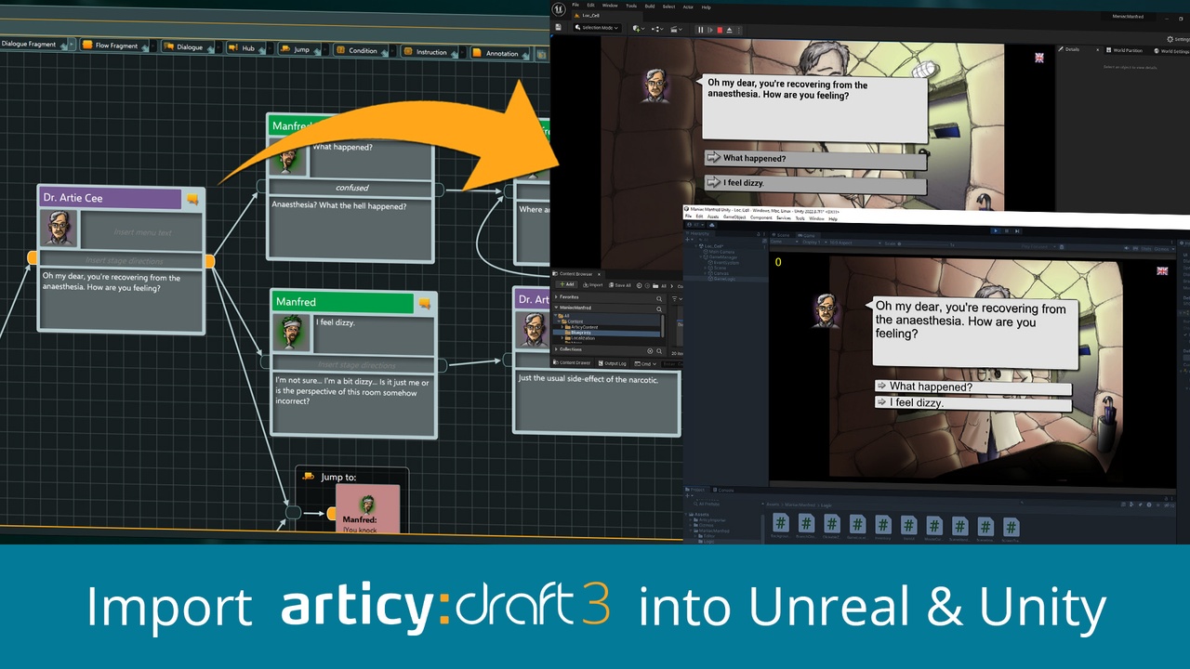Viewport: 1190px width, 669px height.
Task: Click the UK flag in Unity game view
Action: point(1162,270)
